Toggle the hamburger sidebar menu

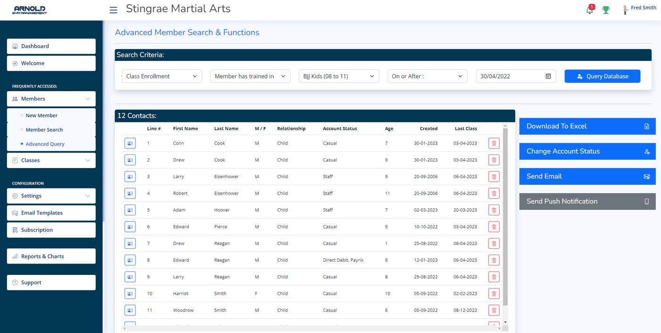click(x=113, y=10)
